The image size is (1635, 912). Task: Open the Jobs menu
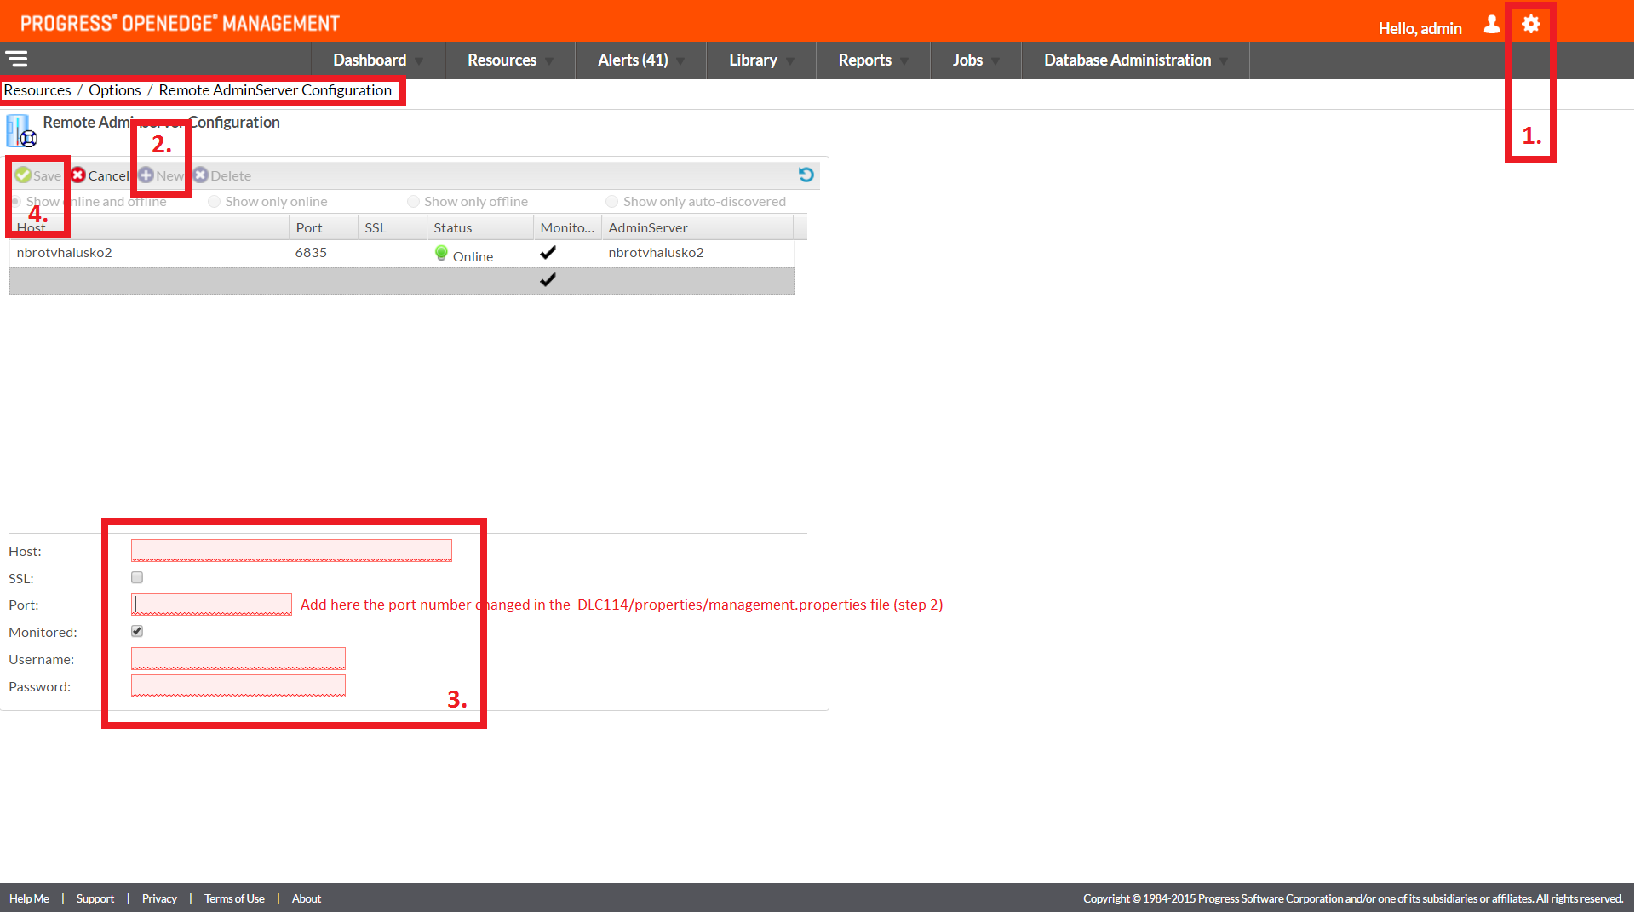967,60
